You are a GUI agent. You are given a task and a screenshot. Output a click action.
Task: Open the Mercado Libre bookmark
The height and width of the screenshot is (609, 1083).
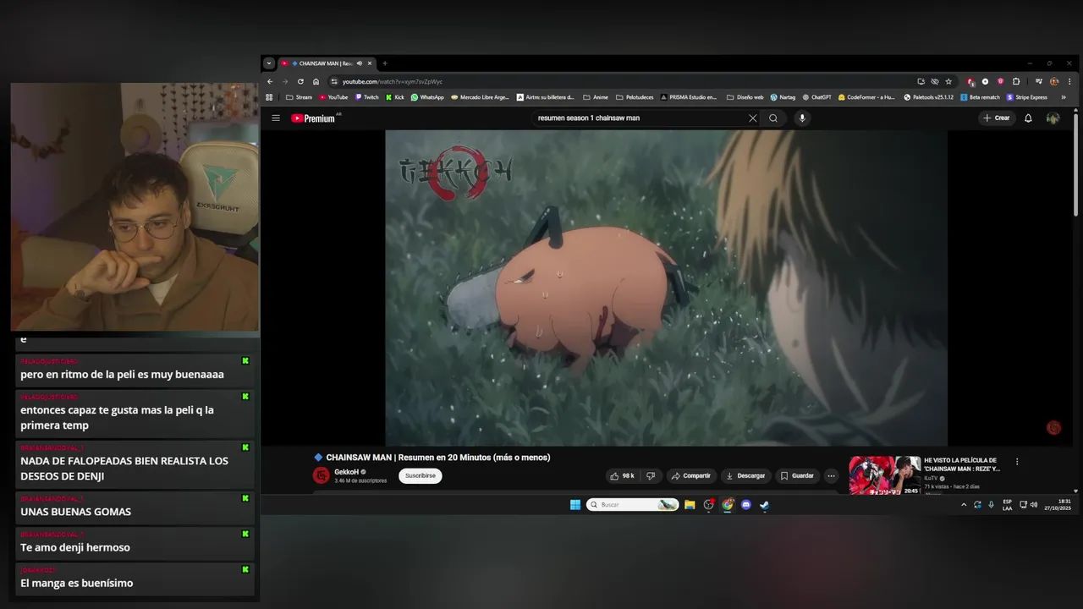click(x=481, y=97)
